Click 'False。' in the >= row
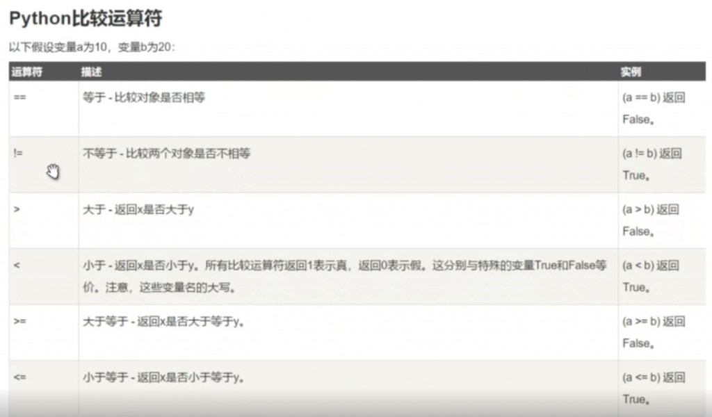712x417 pixels. coord(638,343)
